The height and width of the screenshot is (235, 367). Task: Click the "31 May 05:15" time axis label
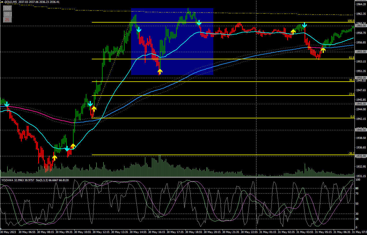(x=324, y=232)
